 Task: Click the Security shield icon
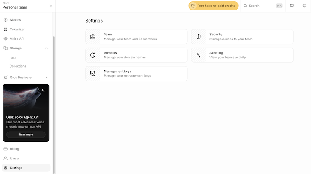pos(199,37)
